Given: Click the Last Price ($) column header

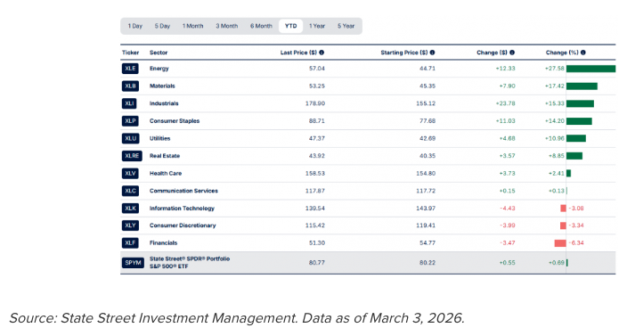Looking at the screenshot, I should pyautogui.click(x=298, y=53).
